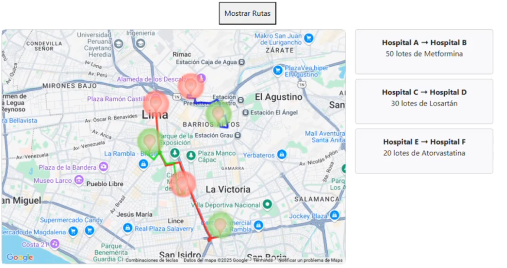Open the Google logo link on map
The image size is (507, 268).
coord(20,257)
